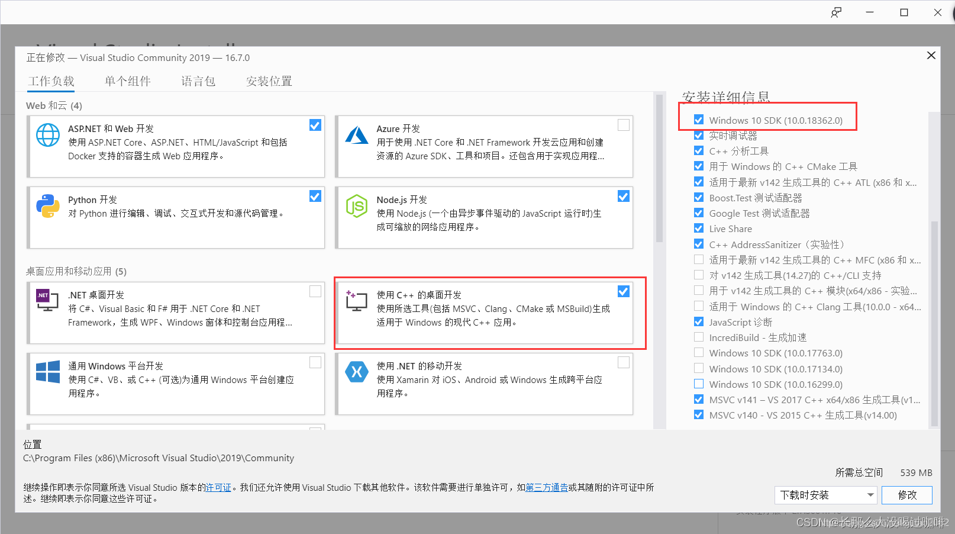
Task: Toggle the 使用 C++ 的桌面开发 checkbox
Action: click(624, 291)
